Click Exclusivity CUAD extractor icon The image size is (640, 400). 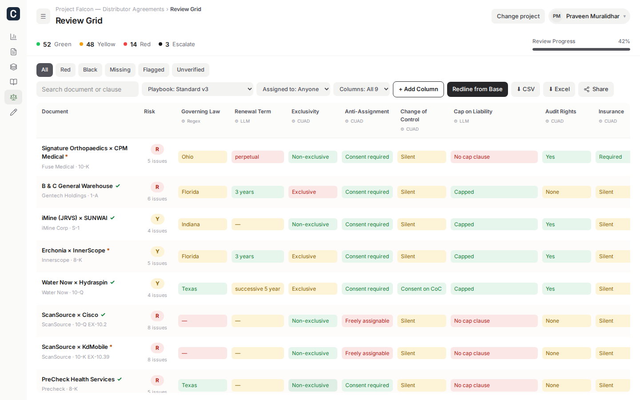coord(293,121)
